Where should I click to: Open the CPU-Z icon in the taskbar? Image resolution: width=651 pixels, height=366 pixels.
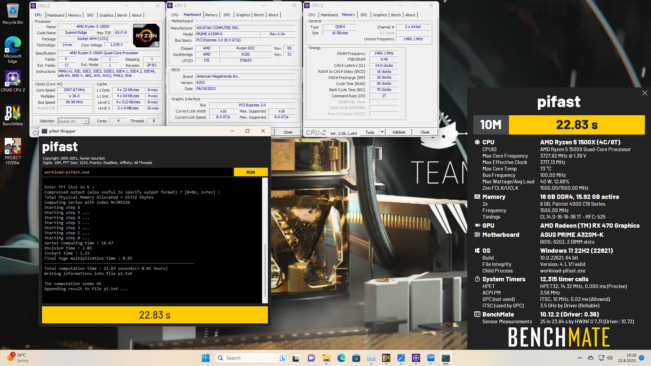click(x=416, y=358)
